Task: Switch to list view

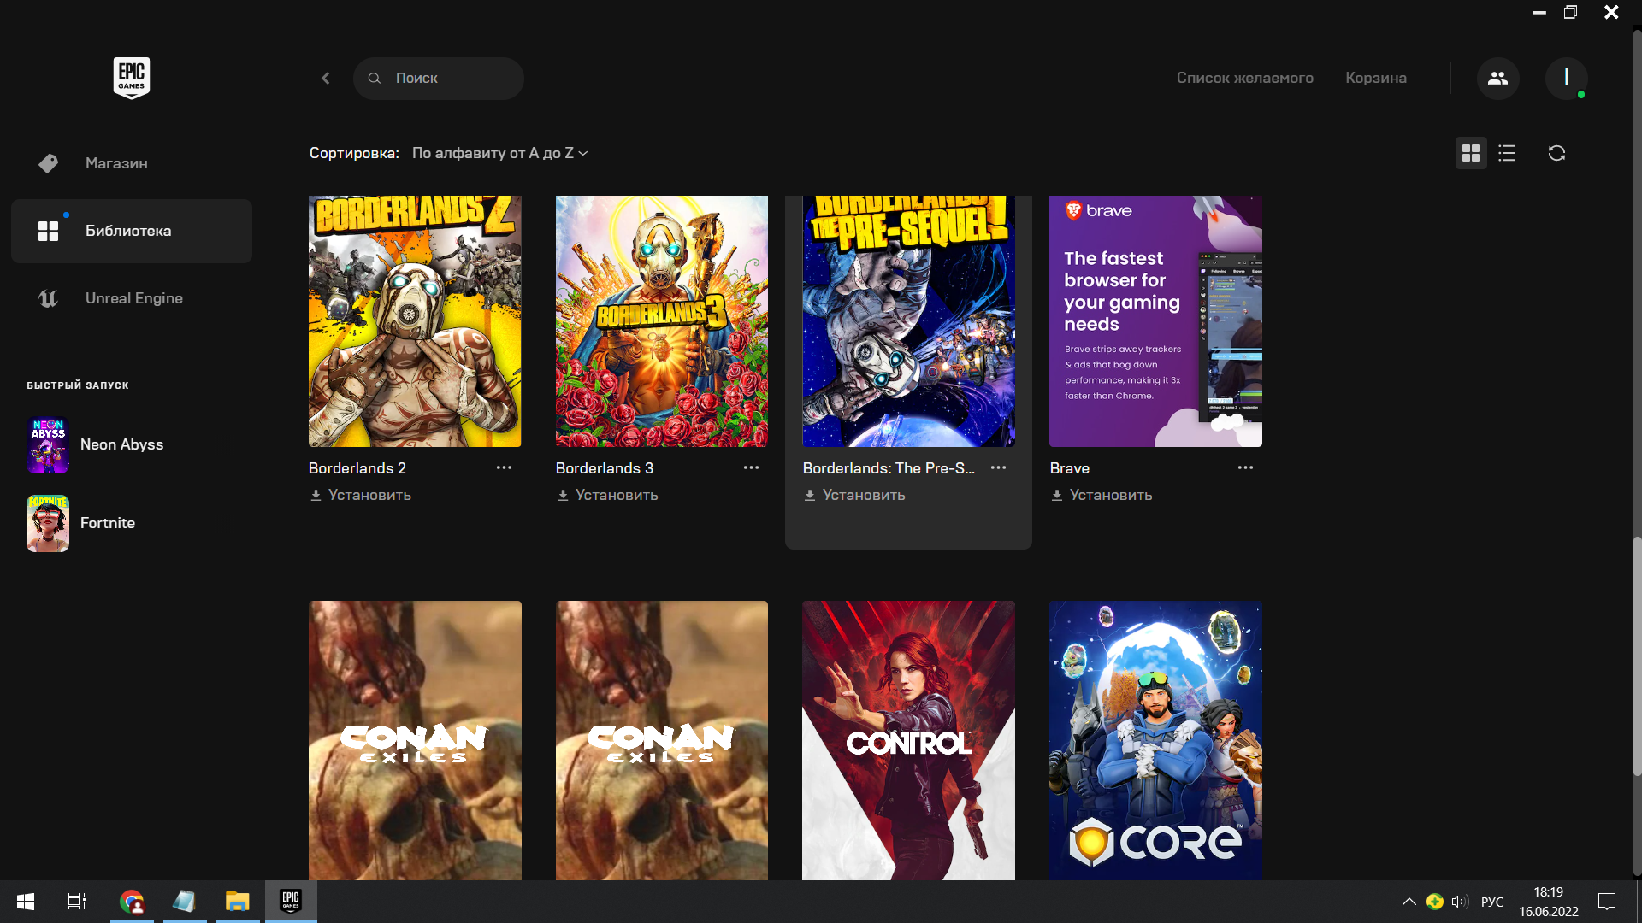Action: pos(1507,153)
